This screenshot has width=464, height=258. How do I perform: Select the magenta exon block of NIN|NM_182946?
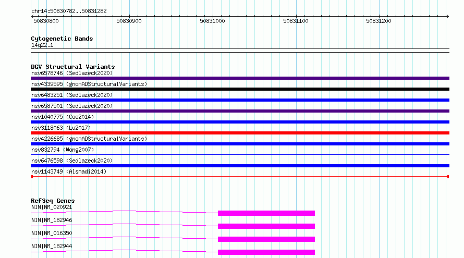click(266, 226)
